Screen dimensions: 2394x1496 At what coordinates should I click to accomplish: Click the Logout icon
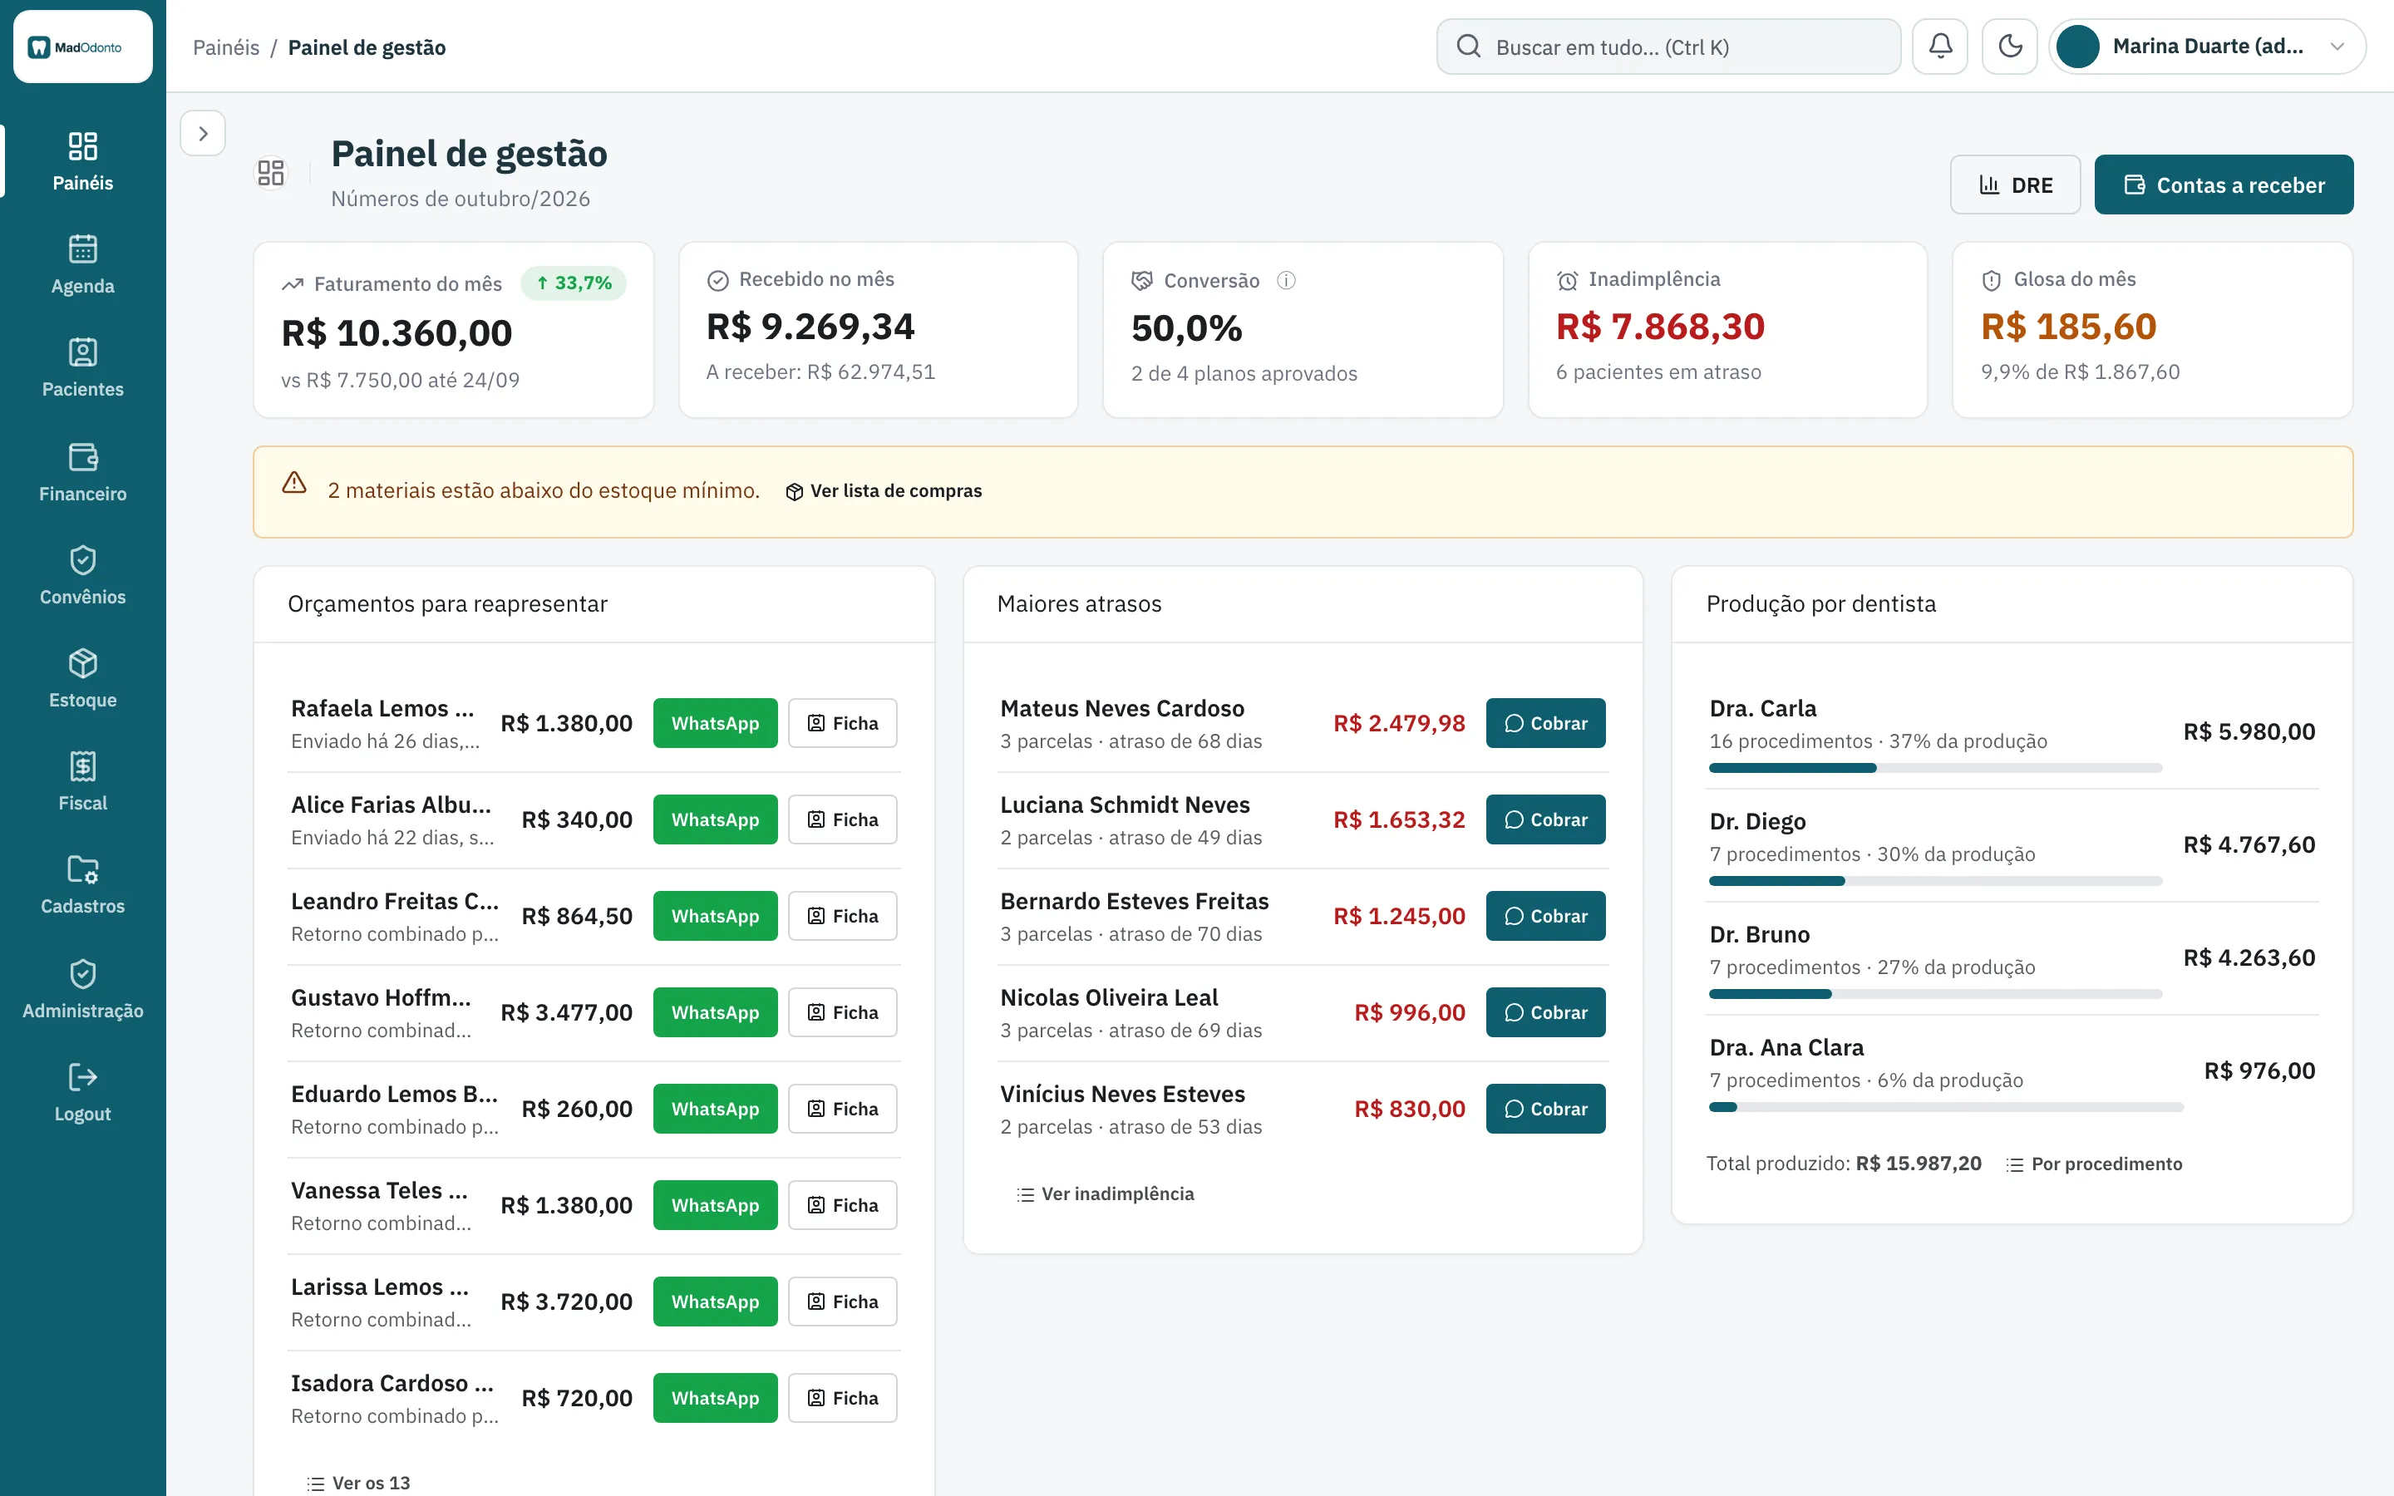(83, 1076)
